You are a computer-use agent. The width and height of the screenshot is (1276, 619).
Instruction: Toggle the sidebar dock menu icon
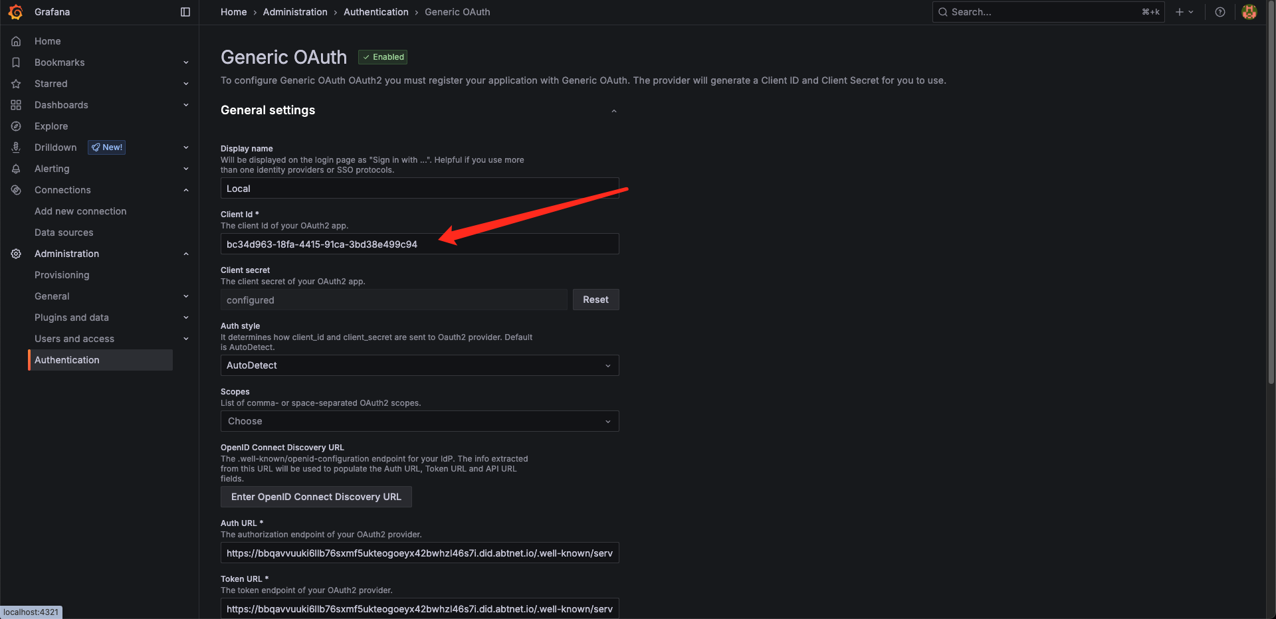point(185,12)
